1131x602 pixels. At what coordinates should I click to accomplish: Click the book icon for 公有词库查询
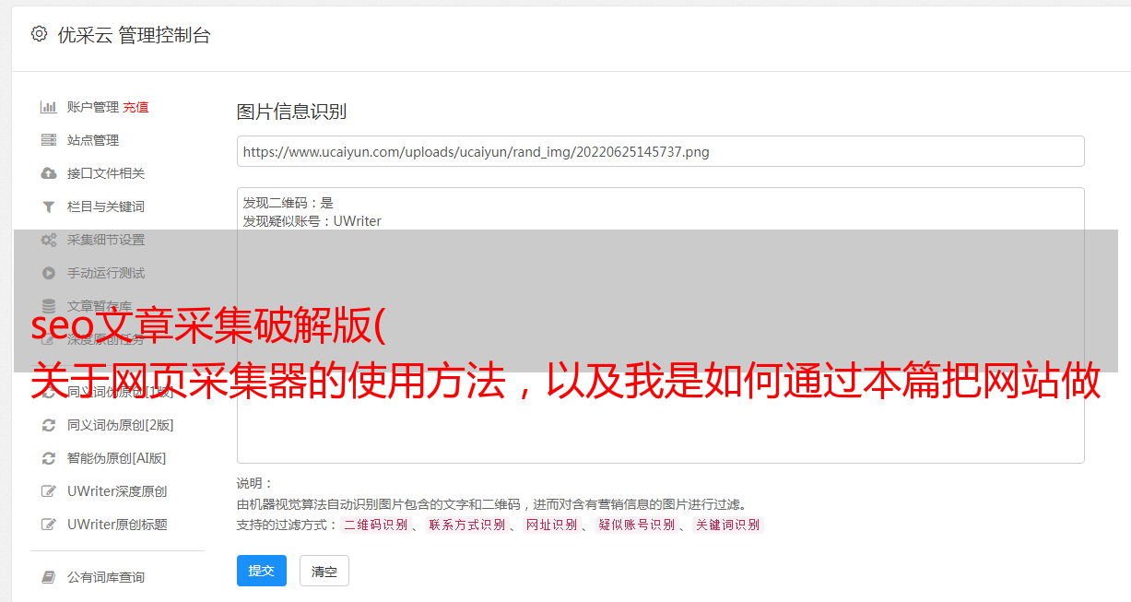(49, 577)
